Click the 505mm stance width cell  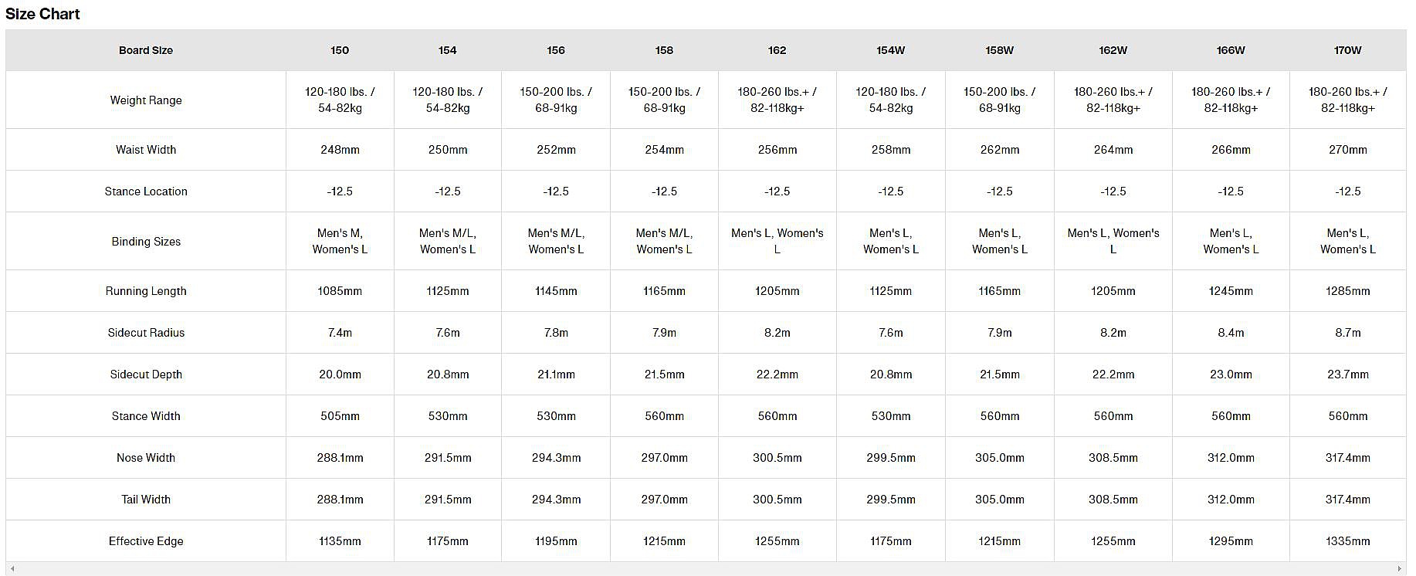[340, 416]
